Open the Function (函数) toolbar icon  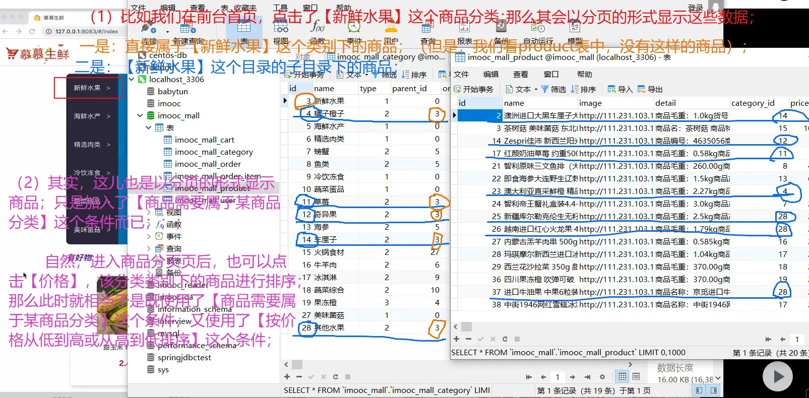(317, 26)
